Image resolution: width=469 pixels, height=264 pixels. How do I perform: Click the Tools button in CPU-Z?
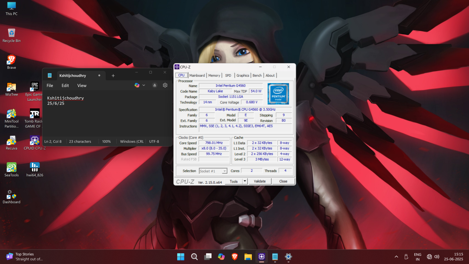point(234,181)
